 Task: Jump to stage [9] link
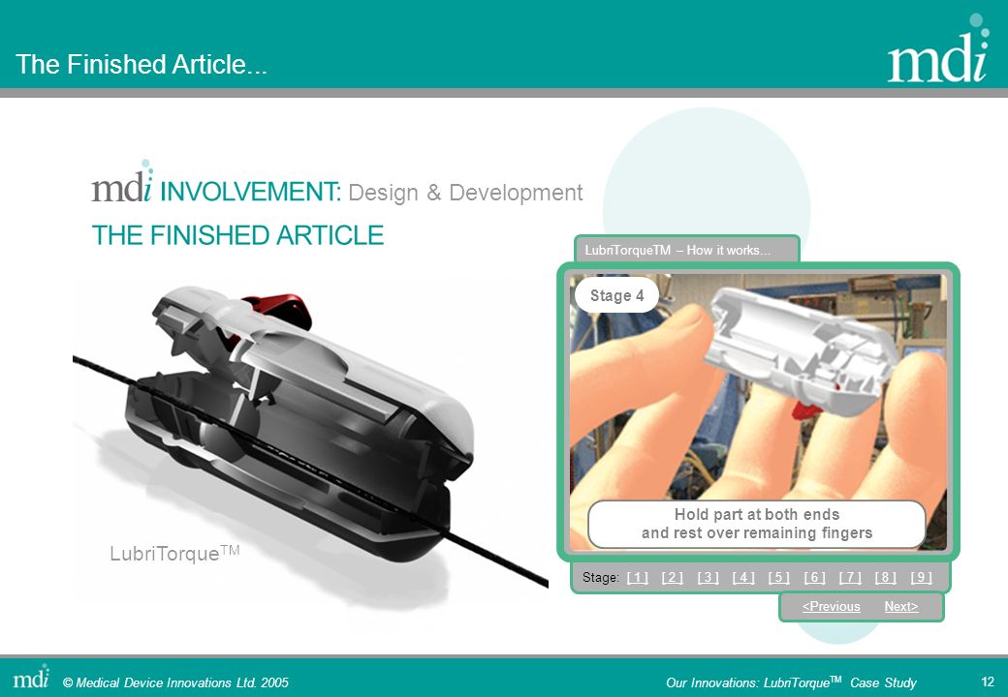[x=921, y=577]
